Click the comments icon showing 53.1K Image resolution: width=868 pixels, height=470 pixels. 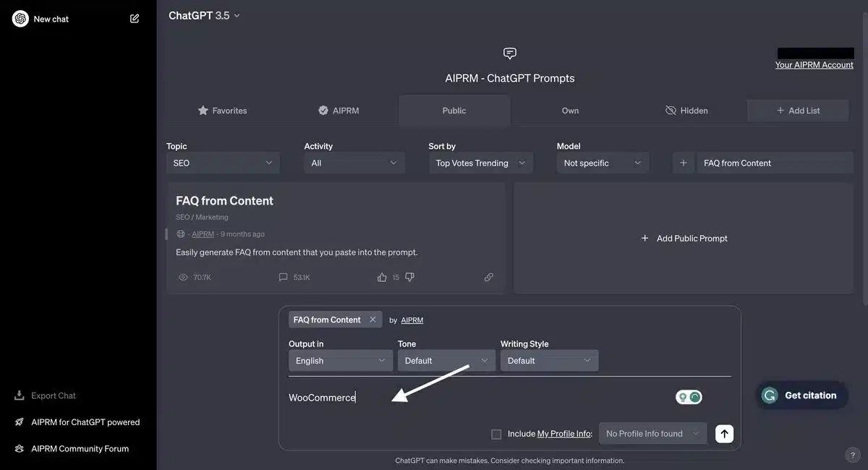tap(283, 277)
